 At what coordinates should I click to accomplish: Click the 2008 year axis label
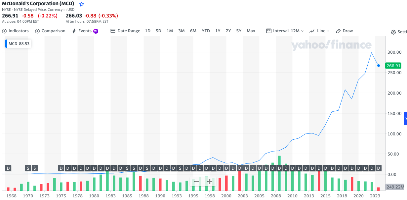click(276, 196)
